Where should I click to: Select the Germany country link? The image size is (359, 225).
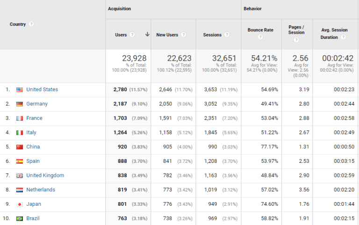[x=37, y=104]
